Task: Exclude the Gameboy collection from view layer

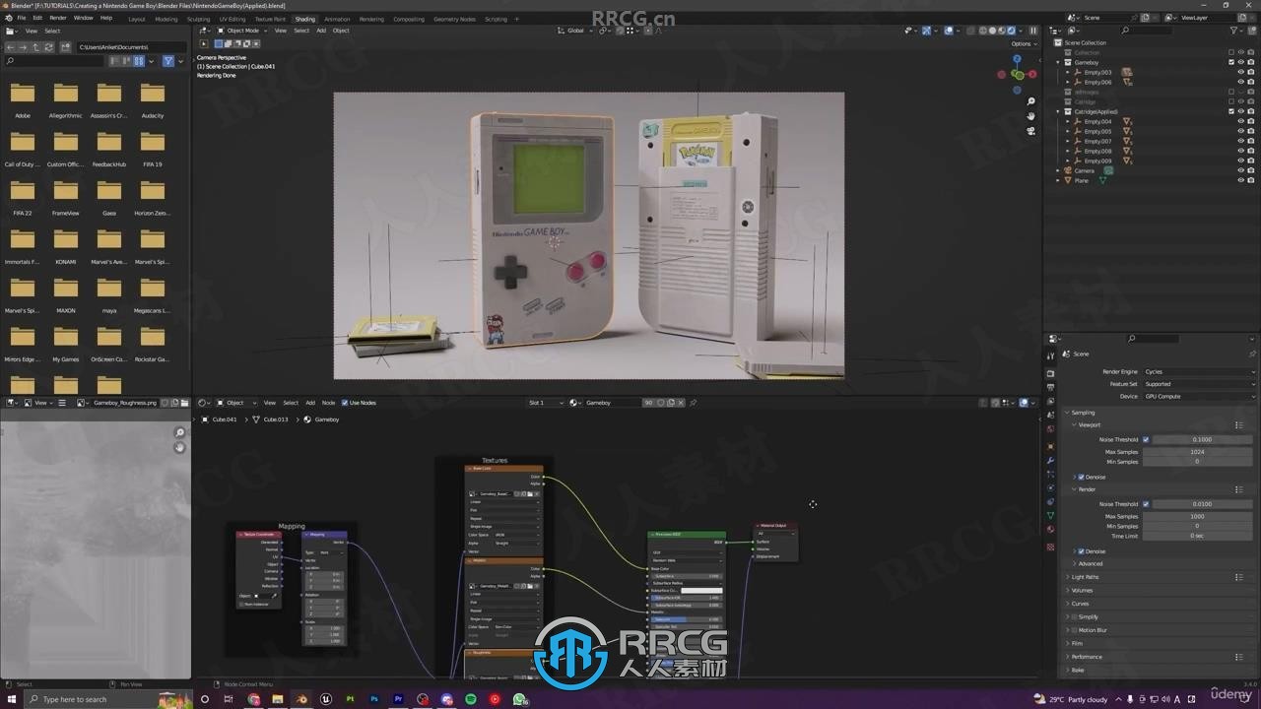Action: (x=1231, y=62)
